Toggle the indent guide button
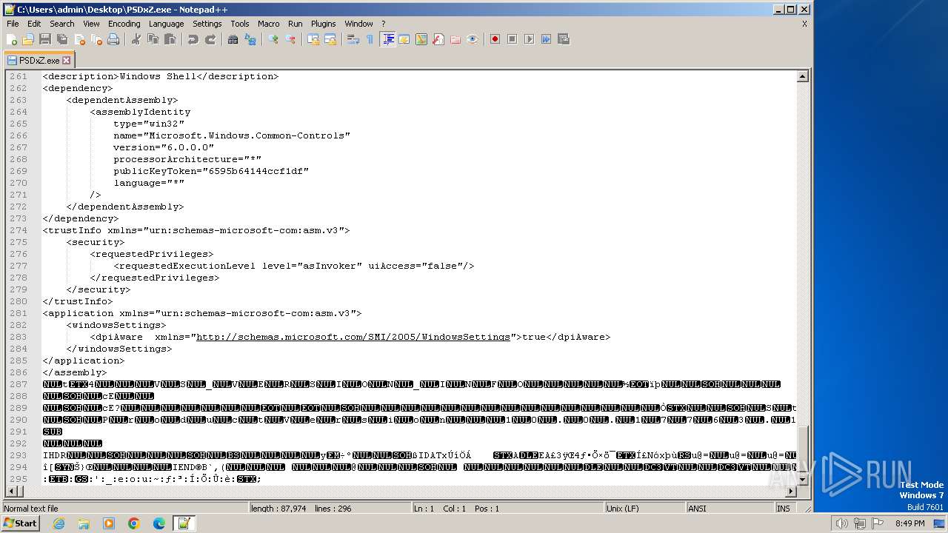This screenshot has width=948, height=533. (387, 39)
